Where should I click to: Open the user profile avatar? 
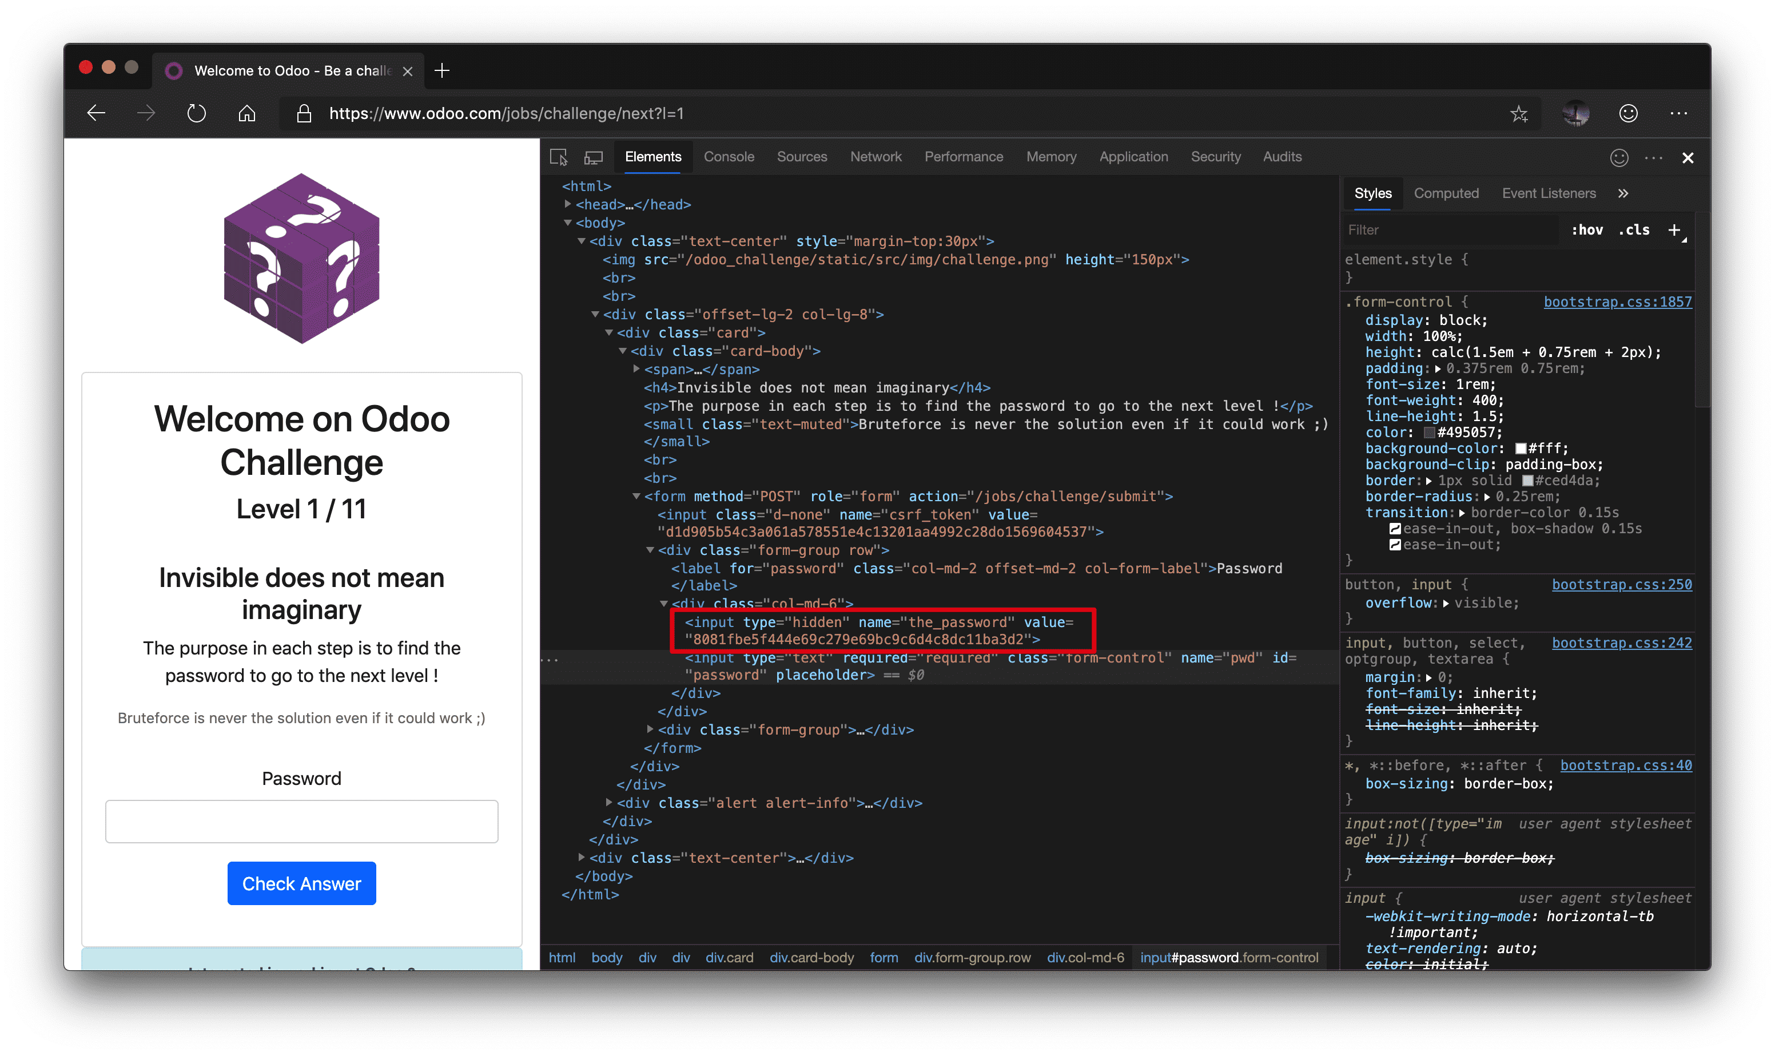point(1575,113)
